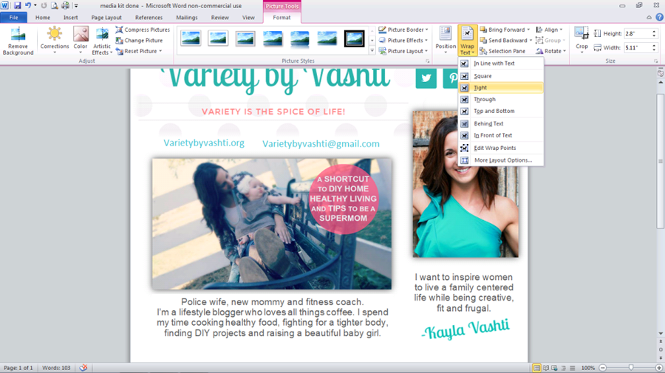Click the Save icon in quick access toolbar

tap(17, 5)
